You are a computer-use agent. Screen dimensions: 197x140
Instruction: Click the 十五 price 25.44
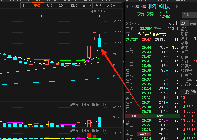(x=146, y=47)
